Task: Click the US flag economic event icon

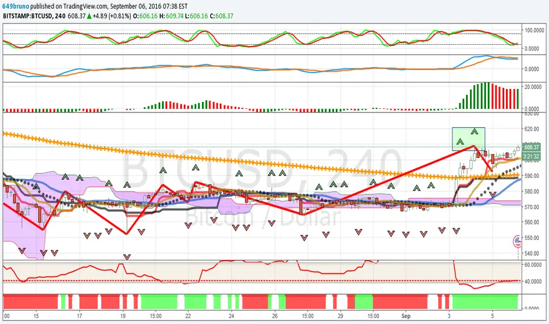Action: click(518, 241)
